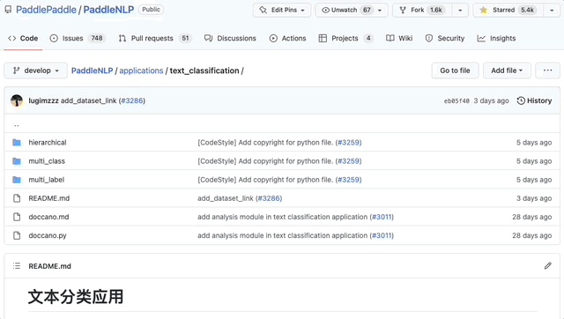Screen dimensions: 564x319
Task: Click the doccano.md file icon
Action: [17, 217]
